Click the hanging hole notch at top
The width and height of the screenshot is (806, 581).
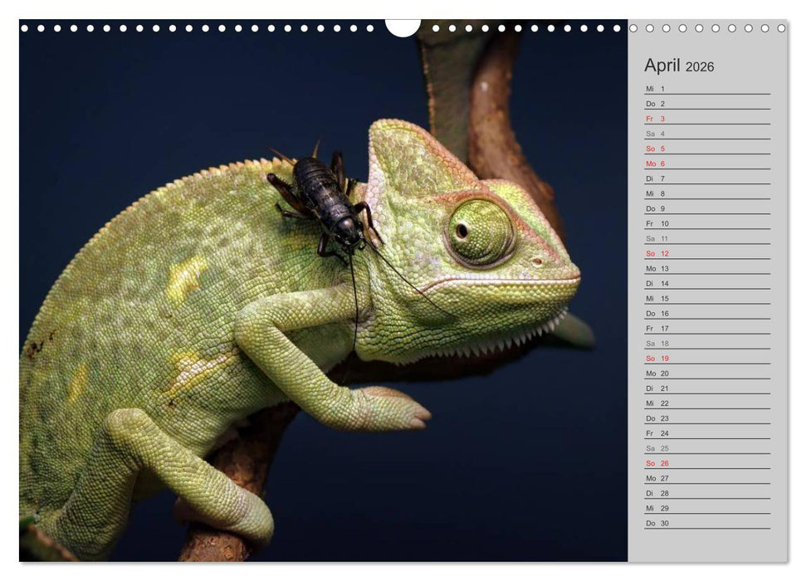403,27
